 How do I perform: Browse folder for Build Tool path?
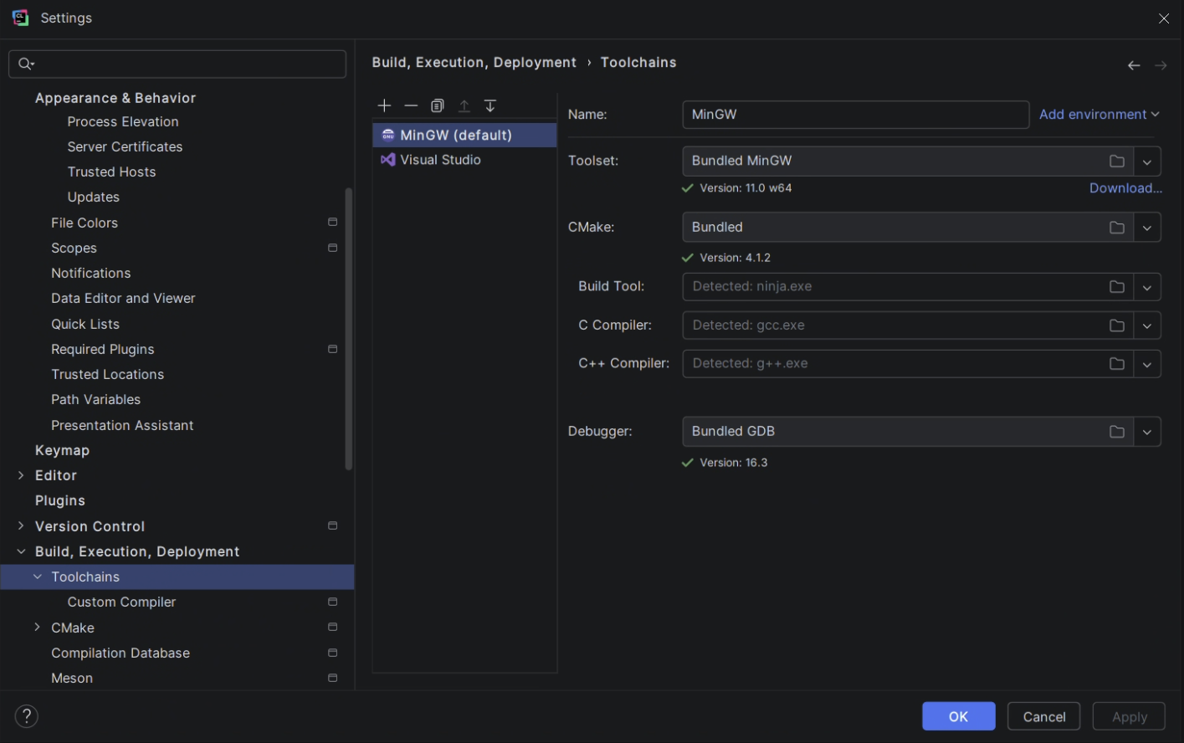tap(1117, 287)
